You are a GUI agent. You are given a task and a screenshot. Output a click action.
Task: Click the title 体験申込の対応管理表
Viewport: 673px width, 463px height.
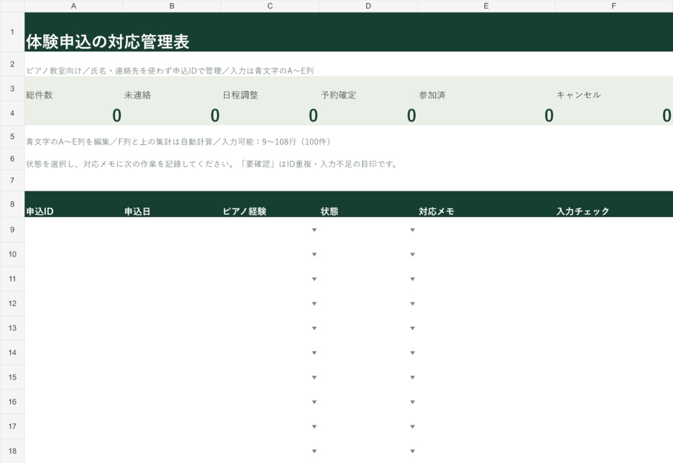[x=108, y=41]
